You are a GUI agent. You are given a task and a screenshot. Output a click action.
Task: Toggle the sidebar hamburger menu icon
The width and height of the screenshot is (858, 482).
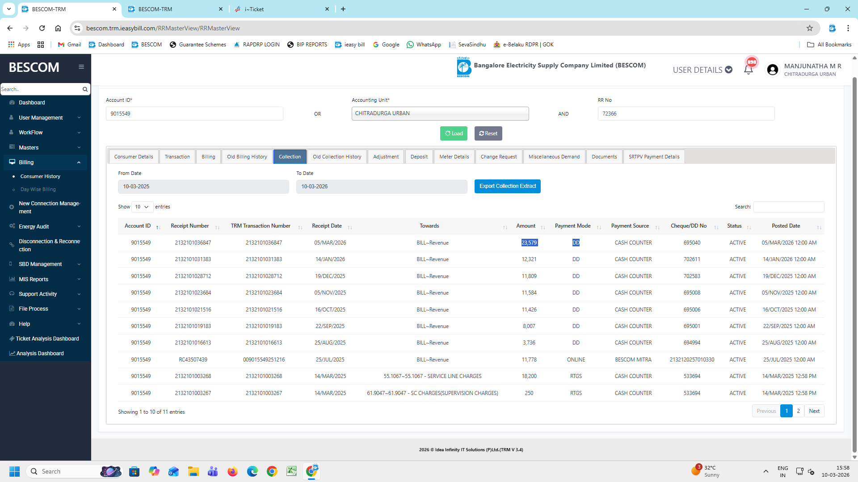(x=81, y=67)
